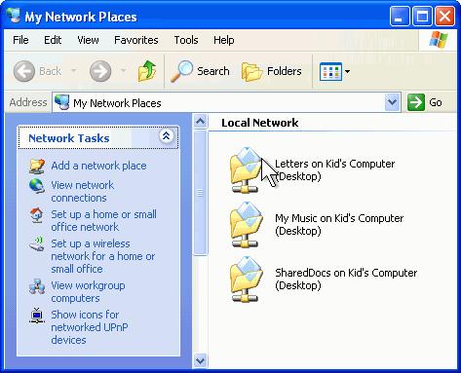Click the window title bar system icon

point(14,16)
